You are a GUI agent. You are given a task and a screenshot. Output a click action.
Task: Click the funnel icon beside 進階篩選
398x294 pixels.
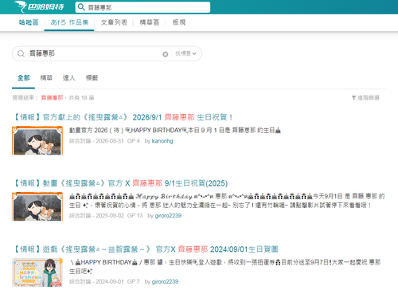(x=353, y=98)
